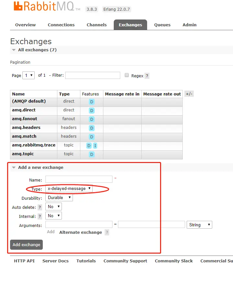Open the HTTP API footer link
The height and width of the screenshot is (289, 233).
coord(24,261)
